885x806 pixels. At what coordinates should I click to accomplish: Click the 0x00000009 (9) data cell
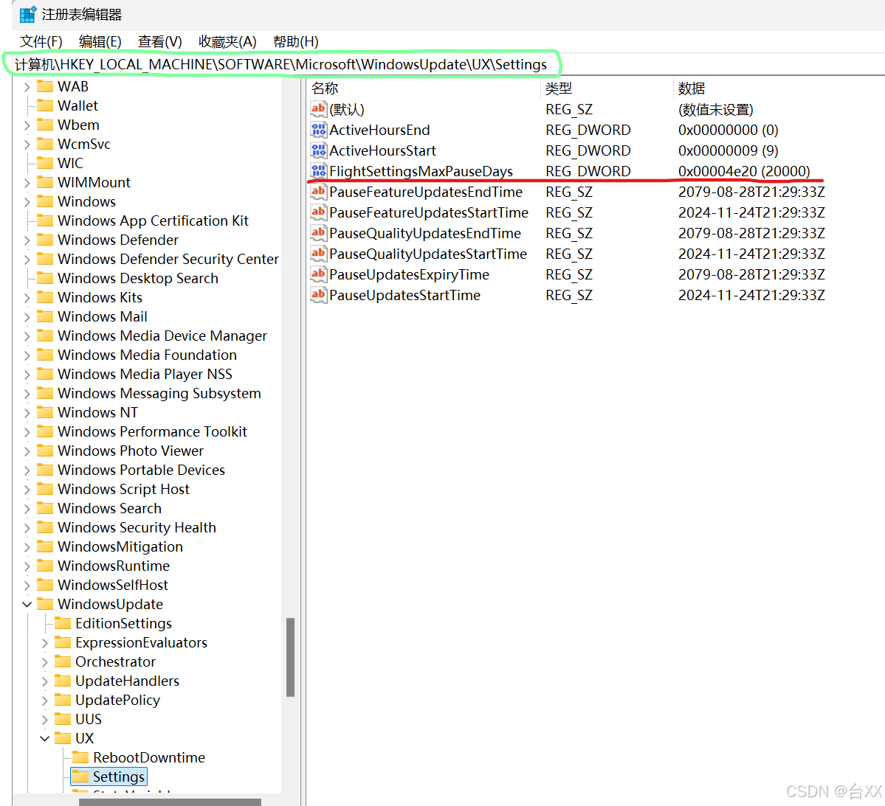click(x=728, y=150)
